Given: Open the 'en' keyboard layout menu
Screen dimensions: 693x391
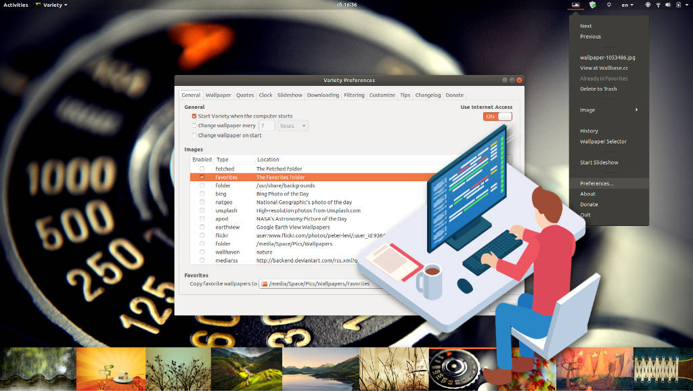Looking at the screenshot, I should pos(627,5).
